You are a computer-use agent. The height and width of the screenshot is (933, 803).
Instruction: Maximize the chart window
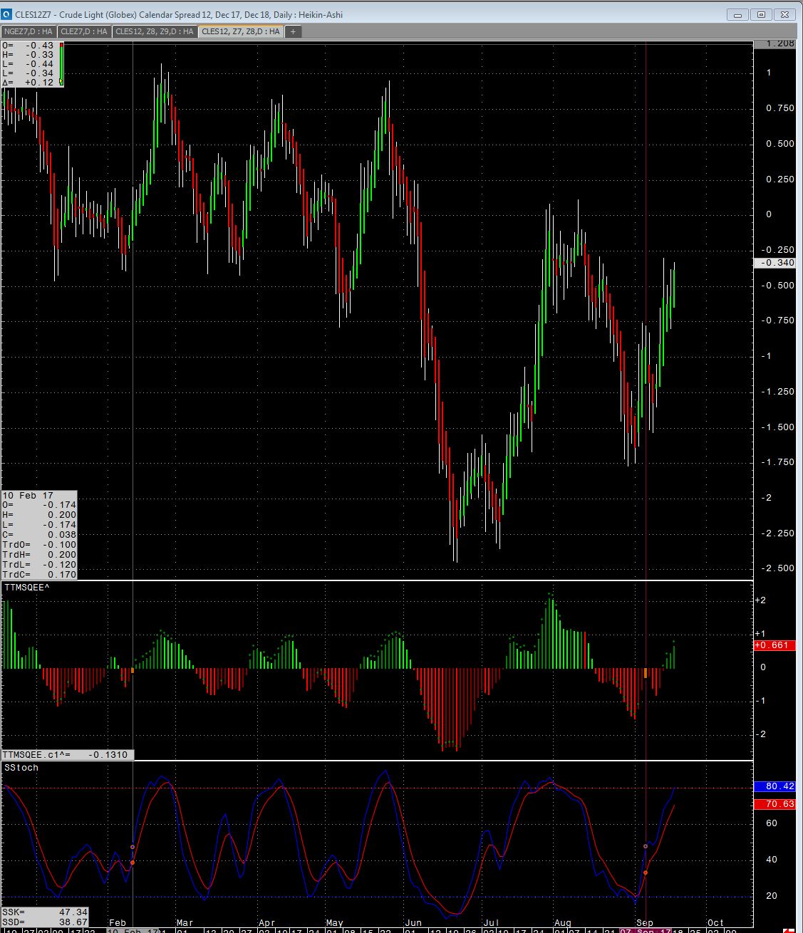click(x=761, y=14)
